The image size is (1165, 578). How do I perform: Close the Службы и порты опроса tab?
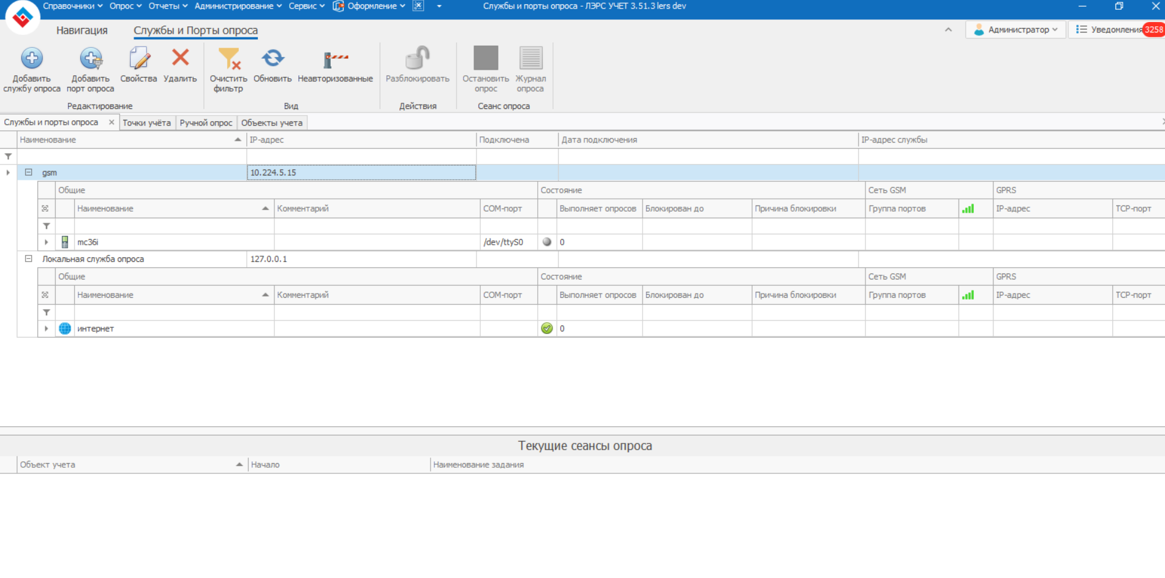click(111, 122)
